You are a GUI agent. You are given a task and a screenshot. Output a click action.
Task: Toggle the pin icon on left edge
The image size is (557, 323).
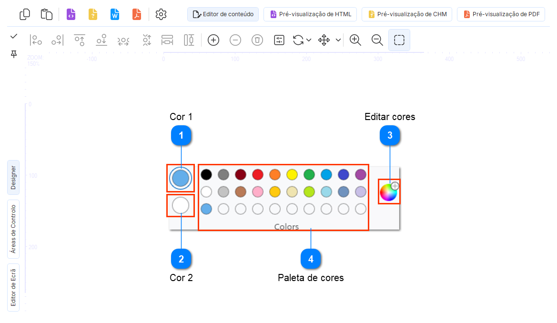point(14,54)
